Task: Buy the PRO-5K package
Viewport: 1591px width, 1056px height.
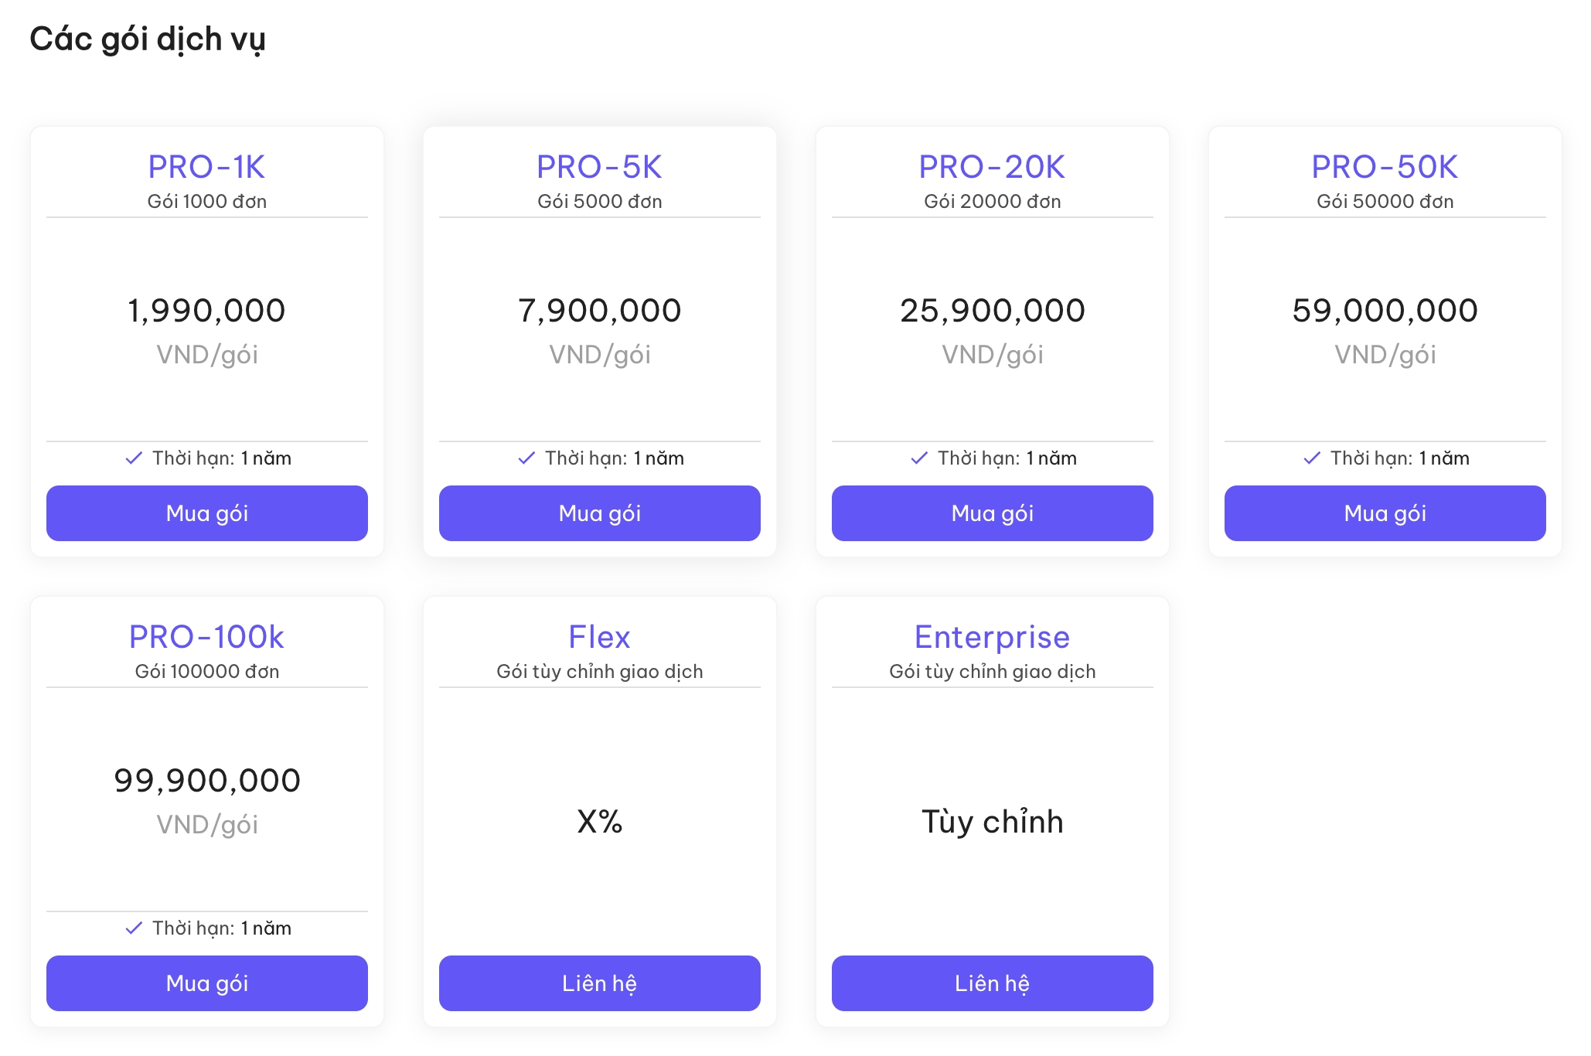Action: 599,513
